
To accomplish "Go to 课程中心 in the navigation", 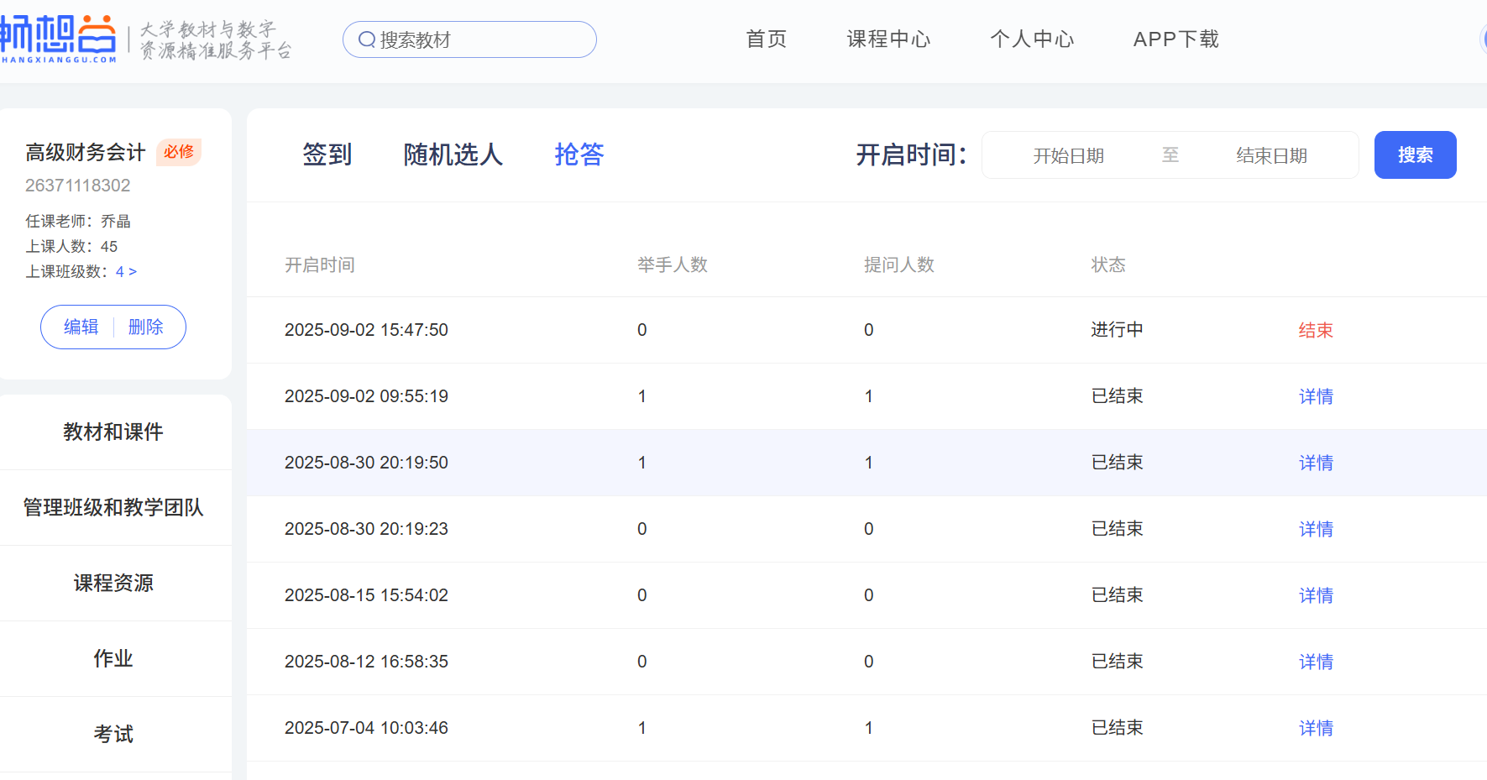I will coord(888,39).
